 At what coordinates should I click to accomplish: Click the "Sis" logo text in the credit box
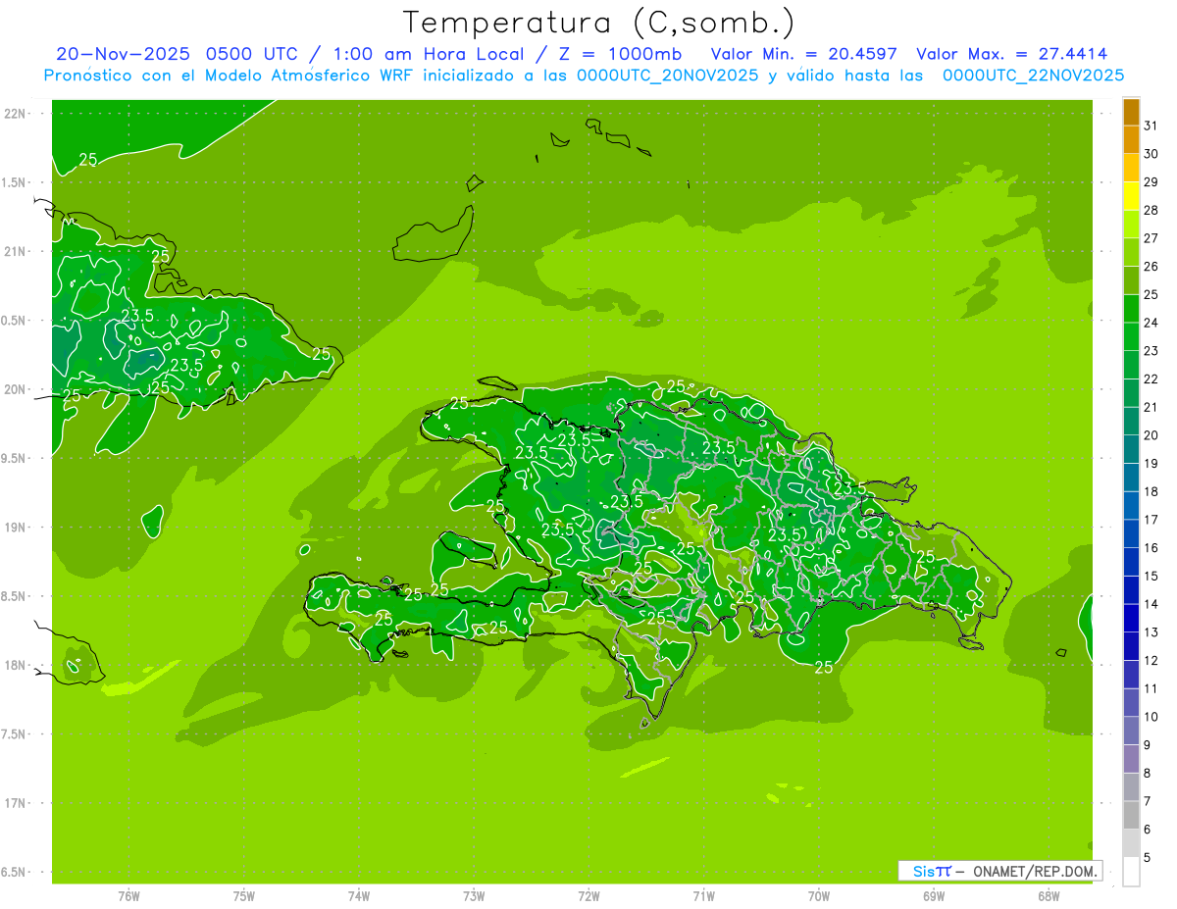tap(923, 871)
